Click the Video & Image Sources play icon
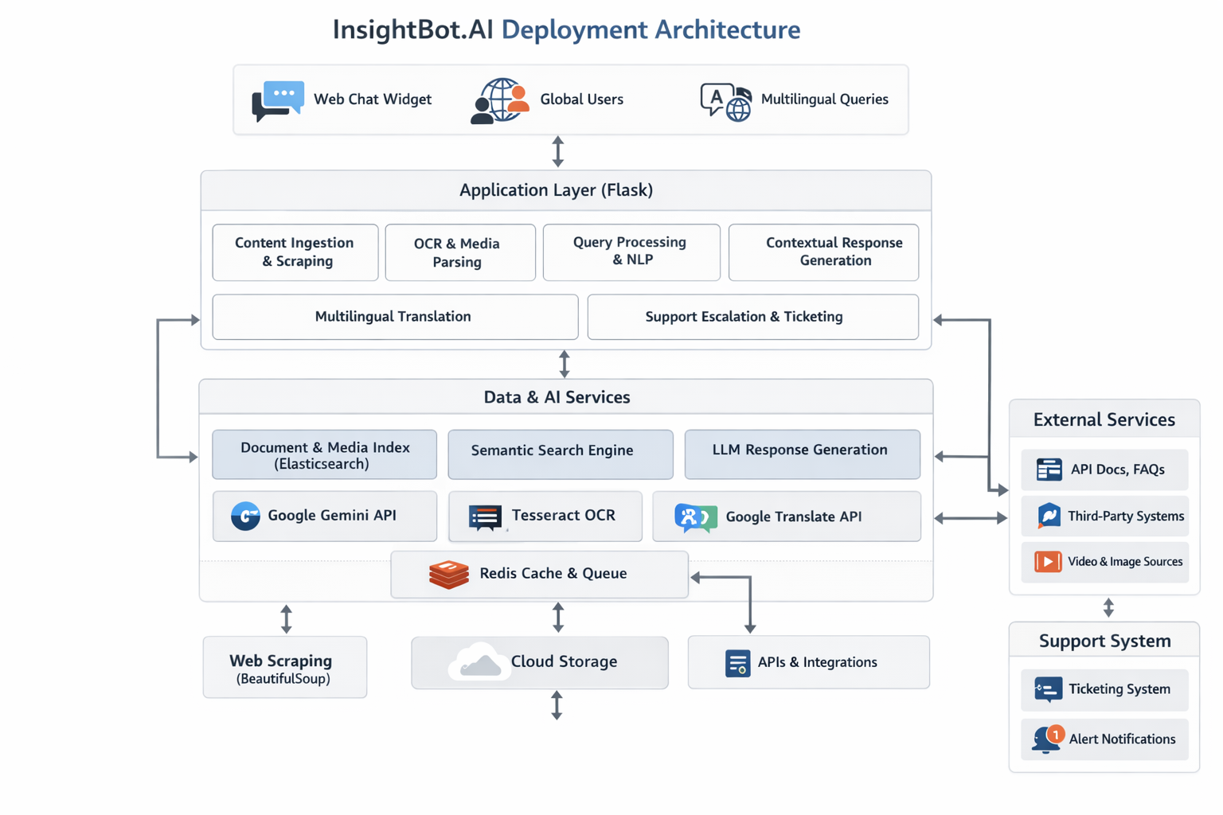This screenshot has height=815, width=1223. point(1048,562)
